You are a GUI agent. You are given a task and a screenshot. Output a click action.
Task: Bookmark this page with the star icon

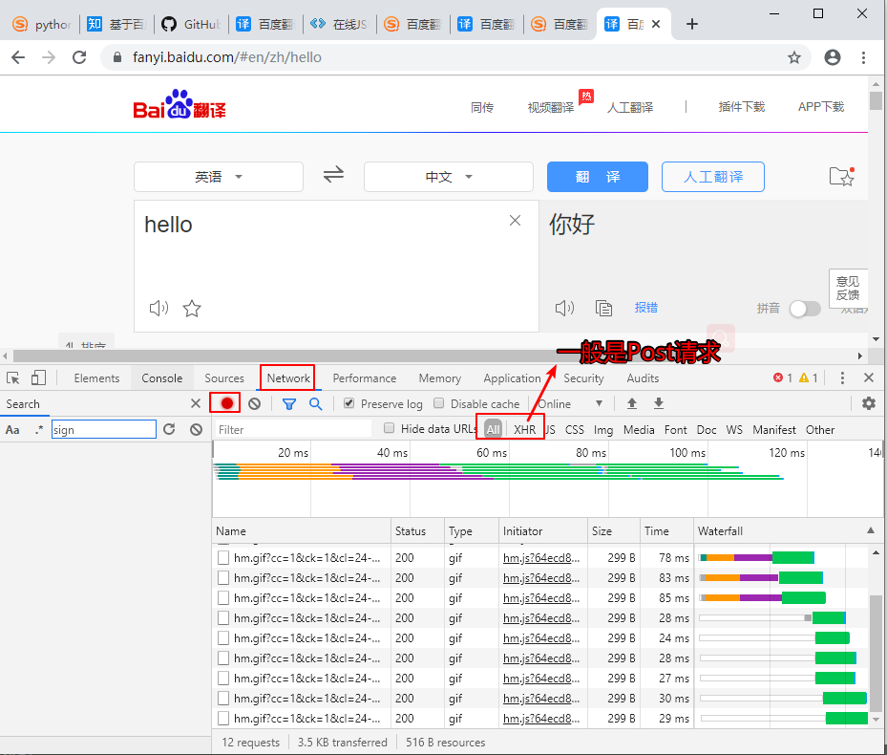pos(794,57)
